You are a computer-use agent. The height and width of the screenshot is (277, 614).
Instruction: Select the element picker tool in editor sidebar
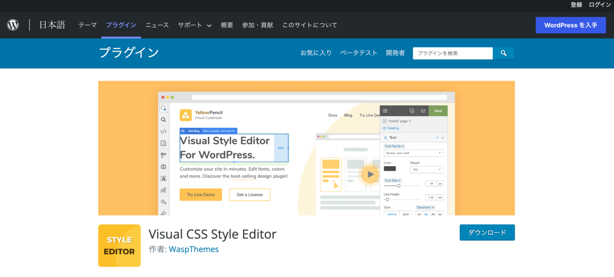163,108
